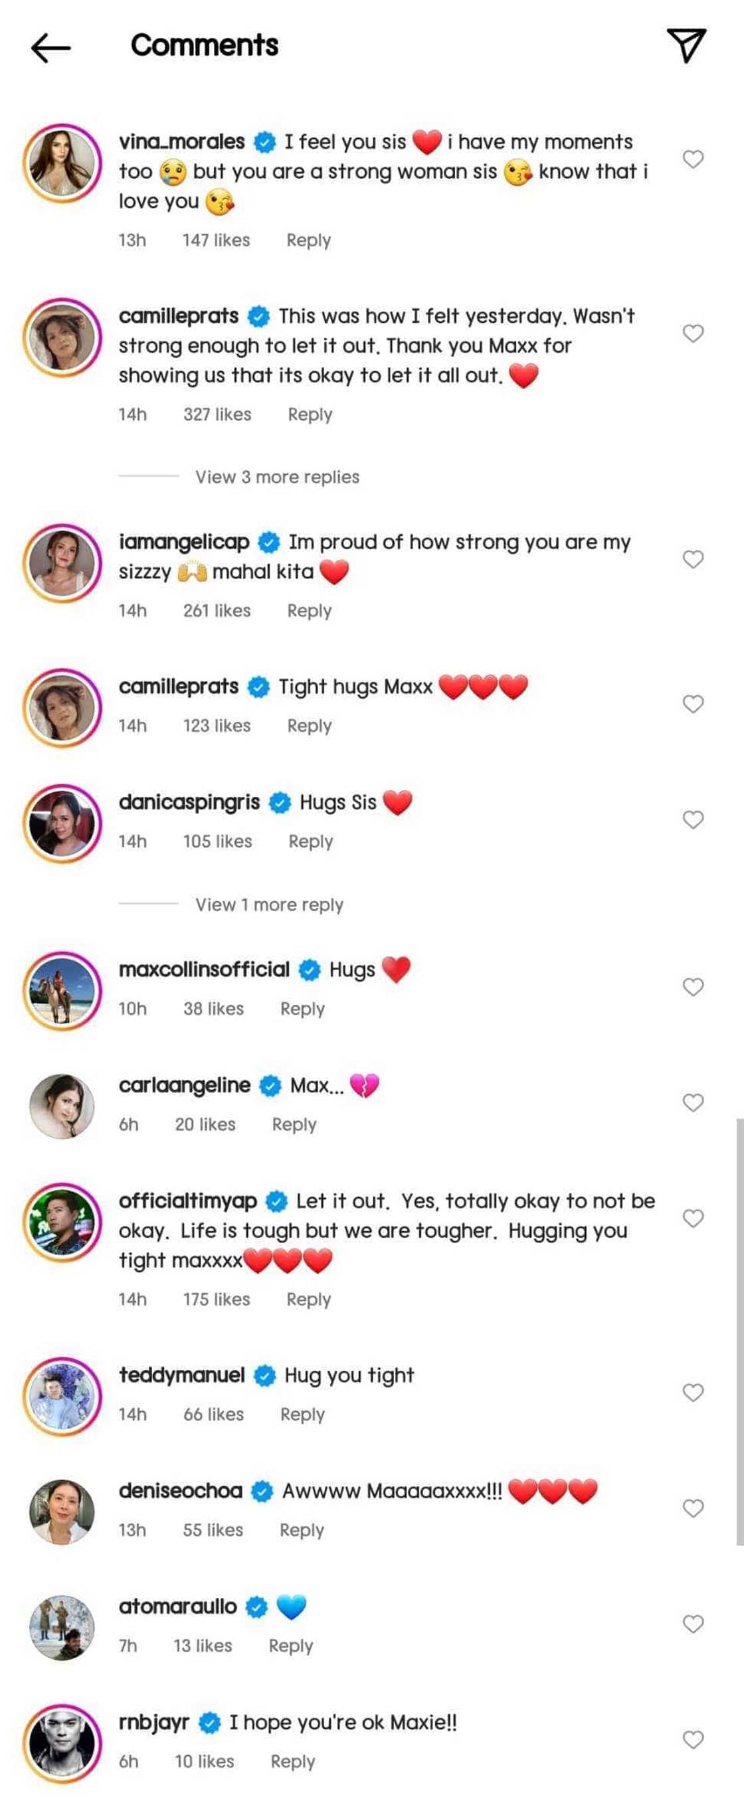Image resolution: width=744 pixels, height=1809 pixels.
Task: View the 327 likes on camilleprats's comment
Action: tap(217, 414)
